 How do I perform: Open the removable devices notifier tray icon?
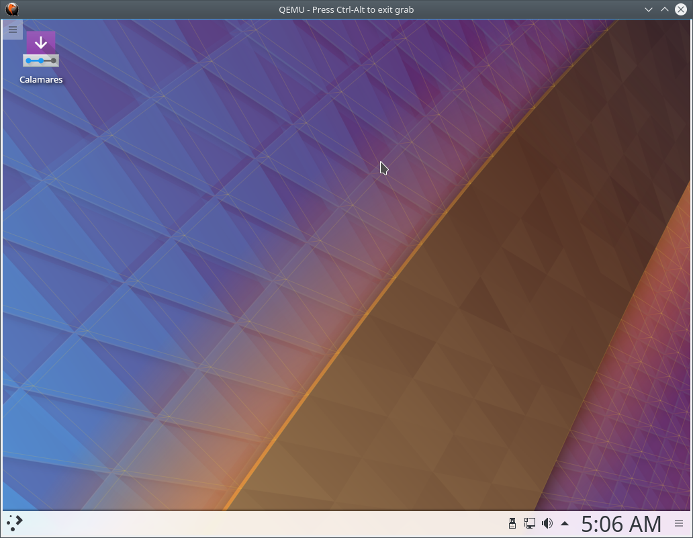pyautogui.click(x=512, y=523)
